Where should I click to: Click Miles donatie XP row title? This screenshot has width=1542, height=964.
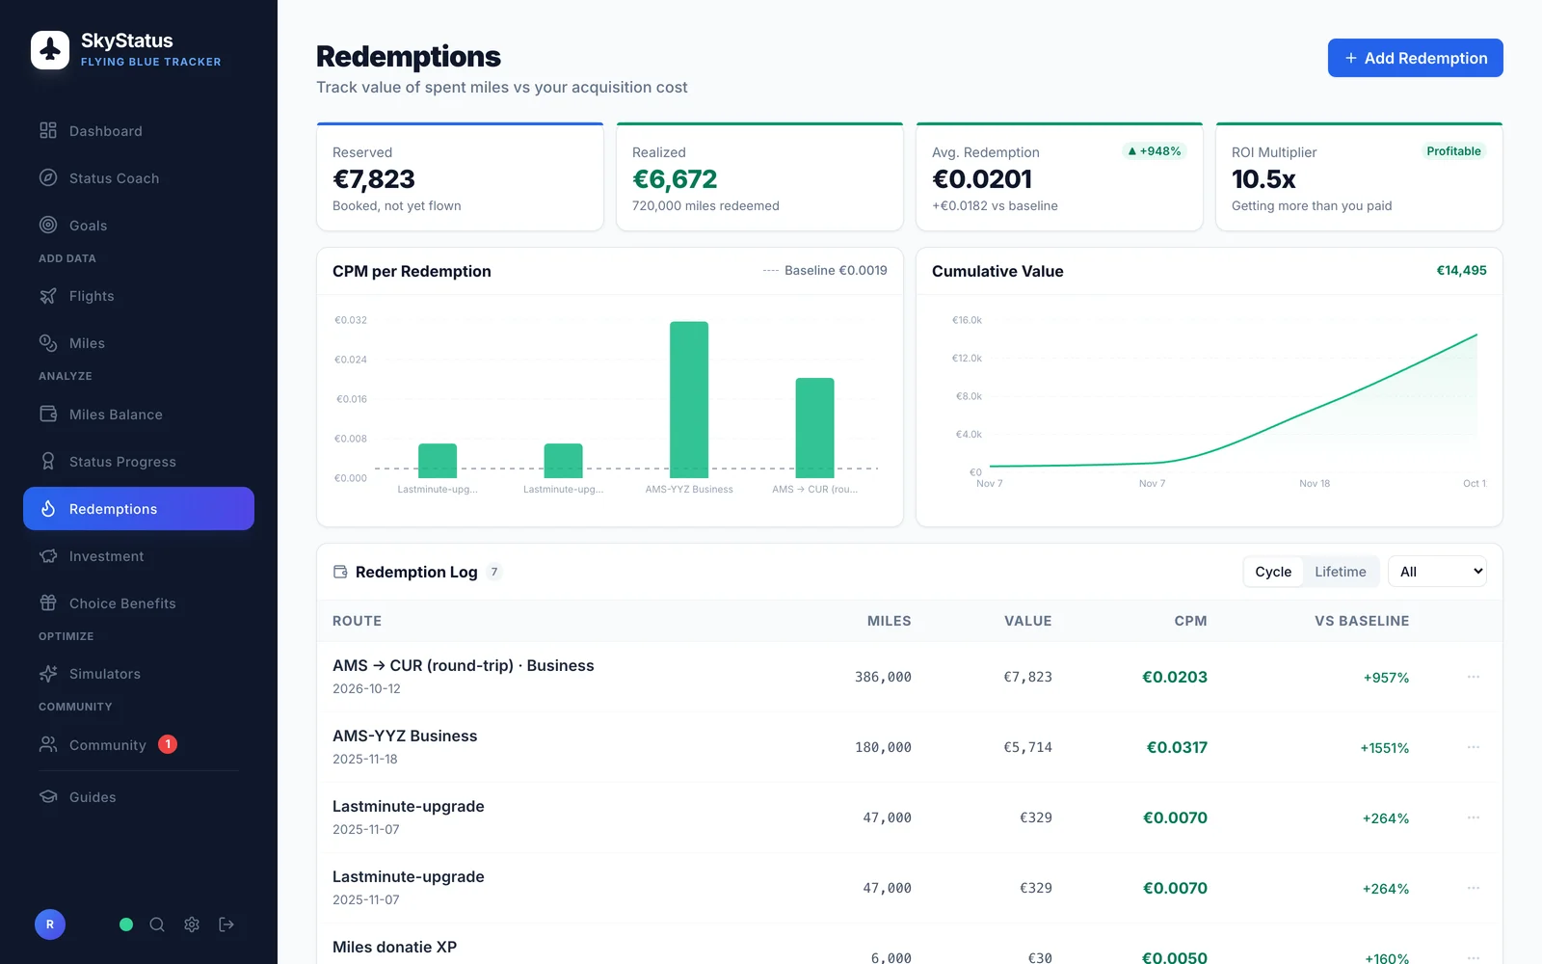pyautogui.click(x=394, y=947)
